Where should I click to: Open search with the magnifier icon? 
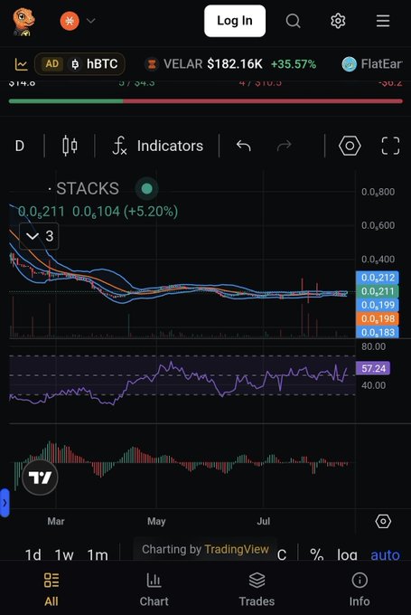293,21
